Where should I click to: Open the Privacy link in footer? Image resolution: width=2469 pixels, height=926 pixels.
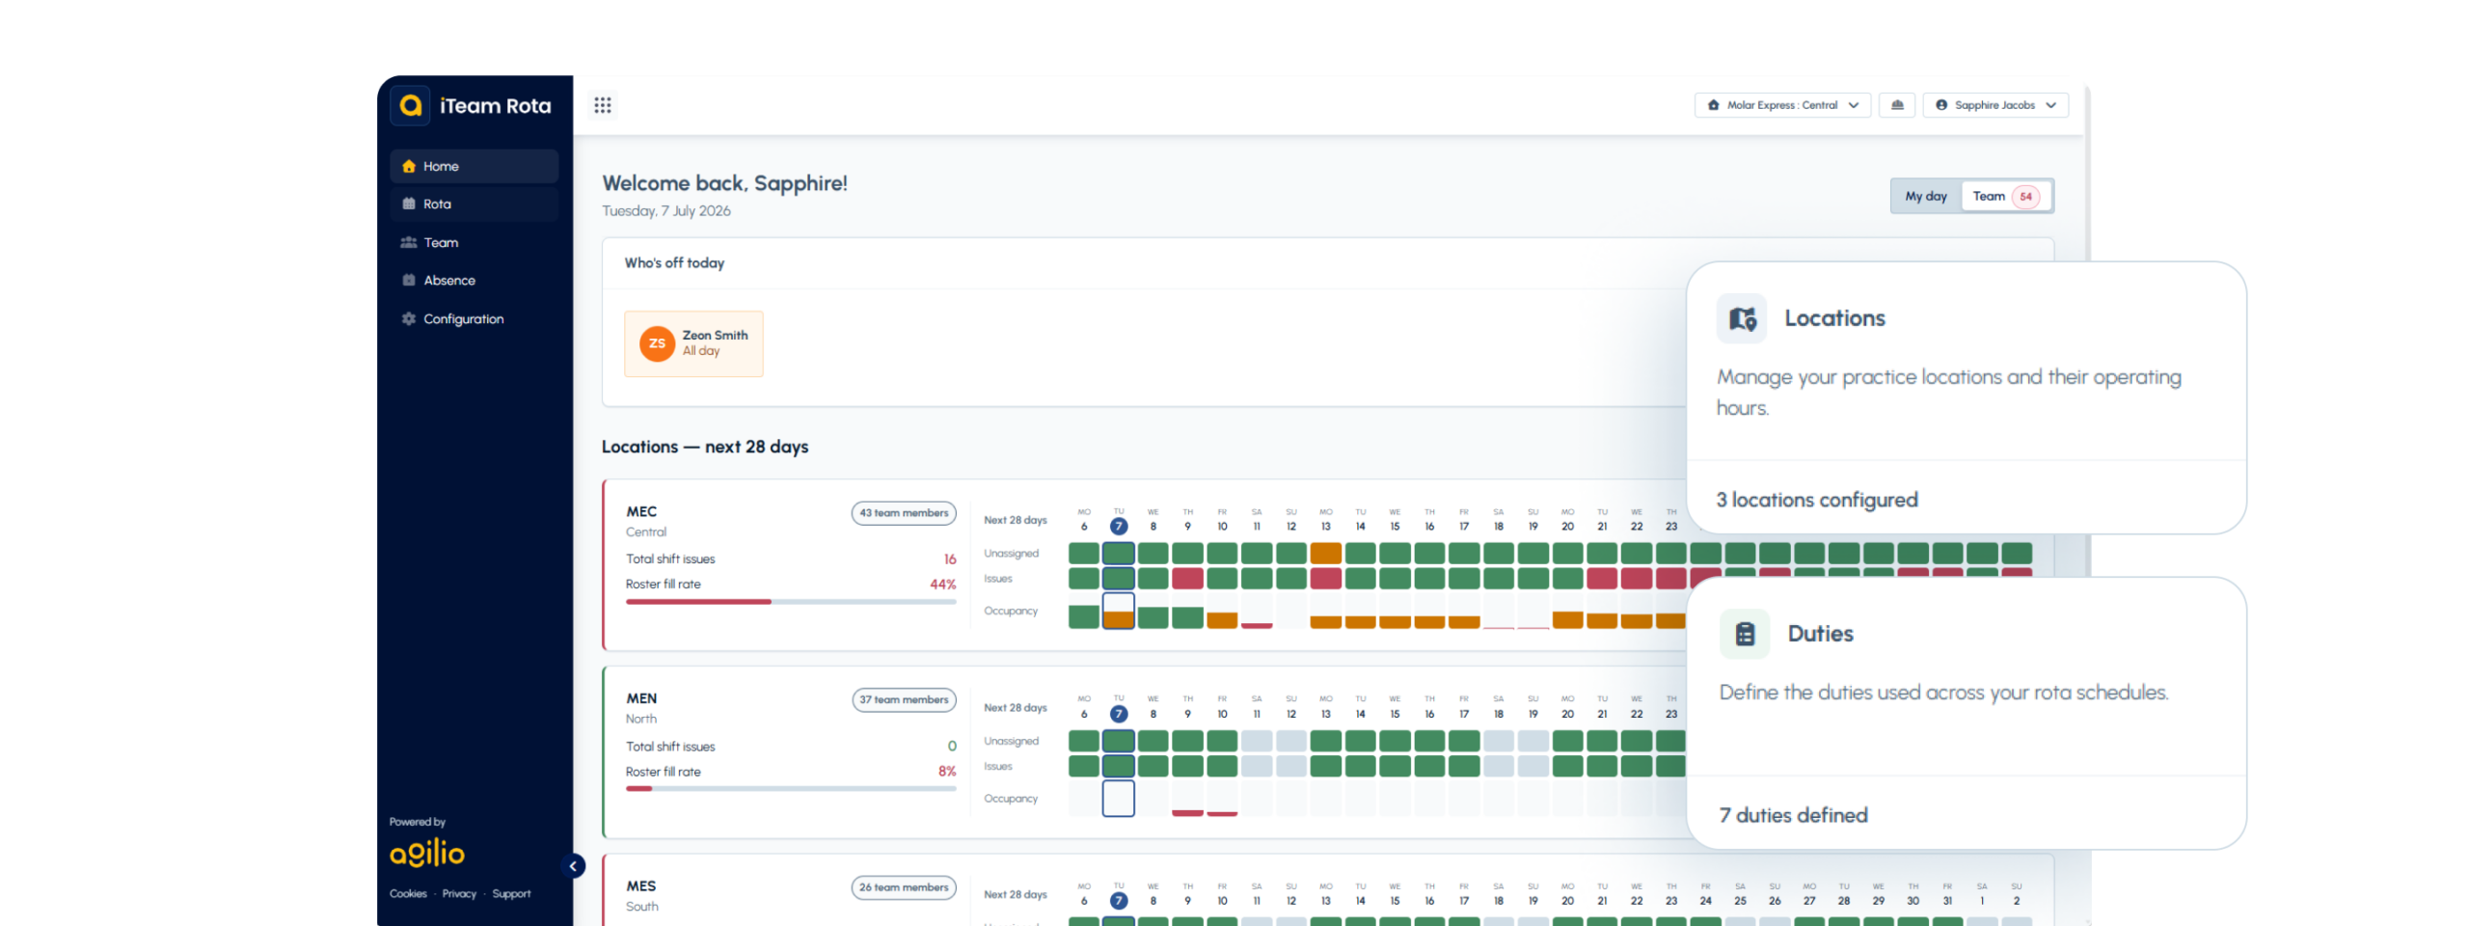(459, 893)
